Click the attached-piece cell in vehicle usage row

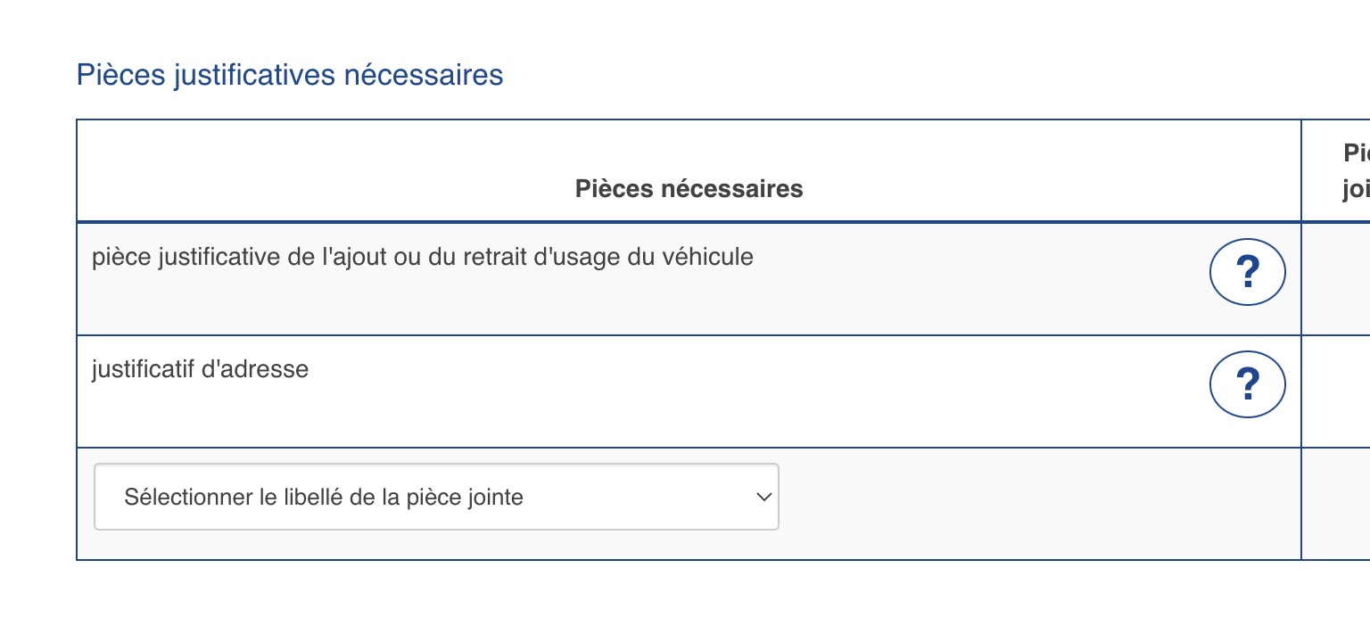coord(1336,278)
